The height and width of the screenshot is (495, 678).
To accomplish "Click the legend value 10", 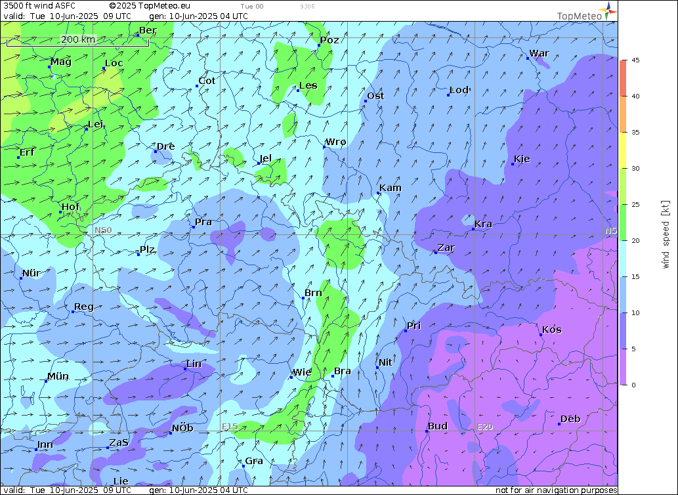I will [x=635, y=312].
